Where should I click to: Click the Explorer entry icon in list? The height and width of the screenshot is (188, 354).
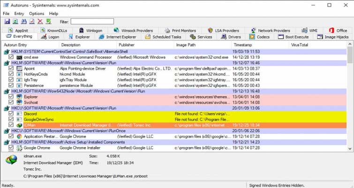19,97
